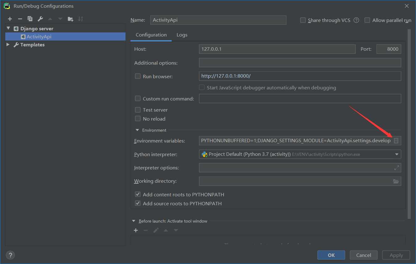416x264 pixels.
Task: Click the Custom run command field
Action: pyautogui.click(x=300, y=99)
